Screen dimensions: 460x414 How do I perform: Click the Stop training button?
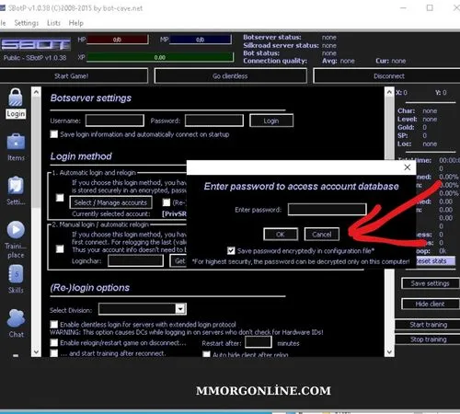point(428,339)
